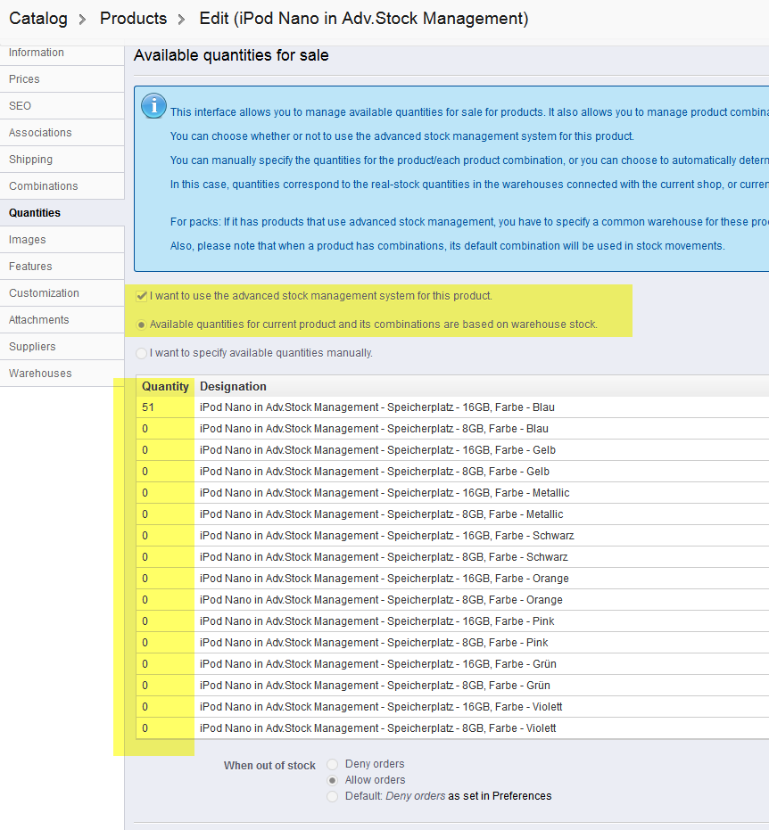Click the Edit iPod Nano breadcrumb title
This screenshot has width=769, height=830.
pyautogui.click(x=364, y=19)
